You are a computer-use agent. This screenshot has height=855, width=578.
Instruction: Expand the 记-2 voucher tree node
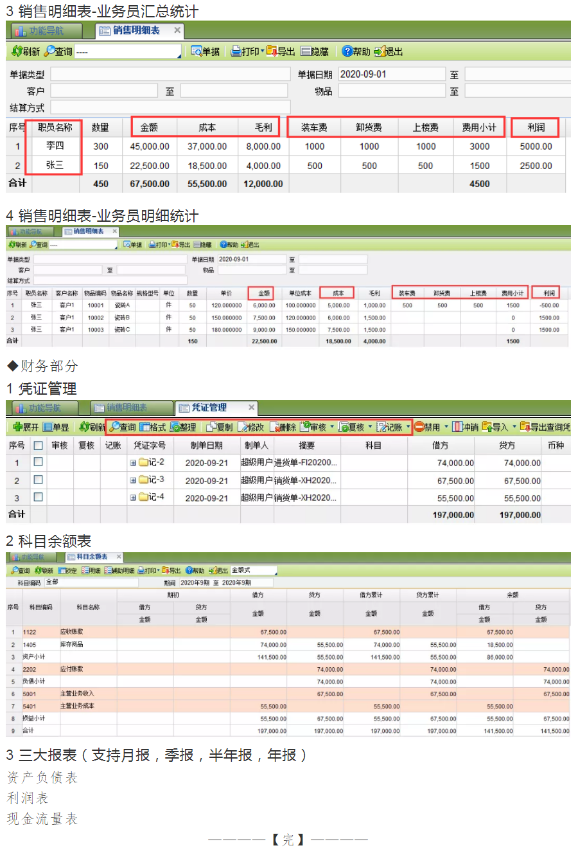[x=133, y=462]
